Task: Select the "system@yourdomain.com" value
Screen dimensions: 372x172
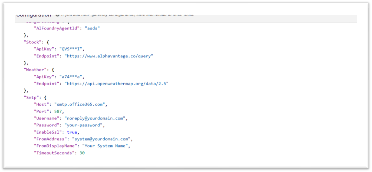Action: 101,139
